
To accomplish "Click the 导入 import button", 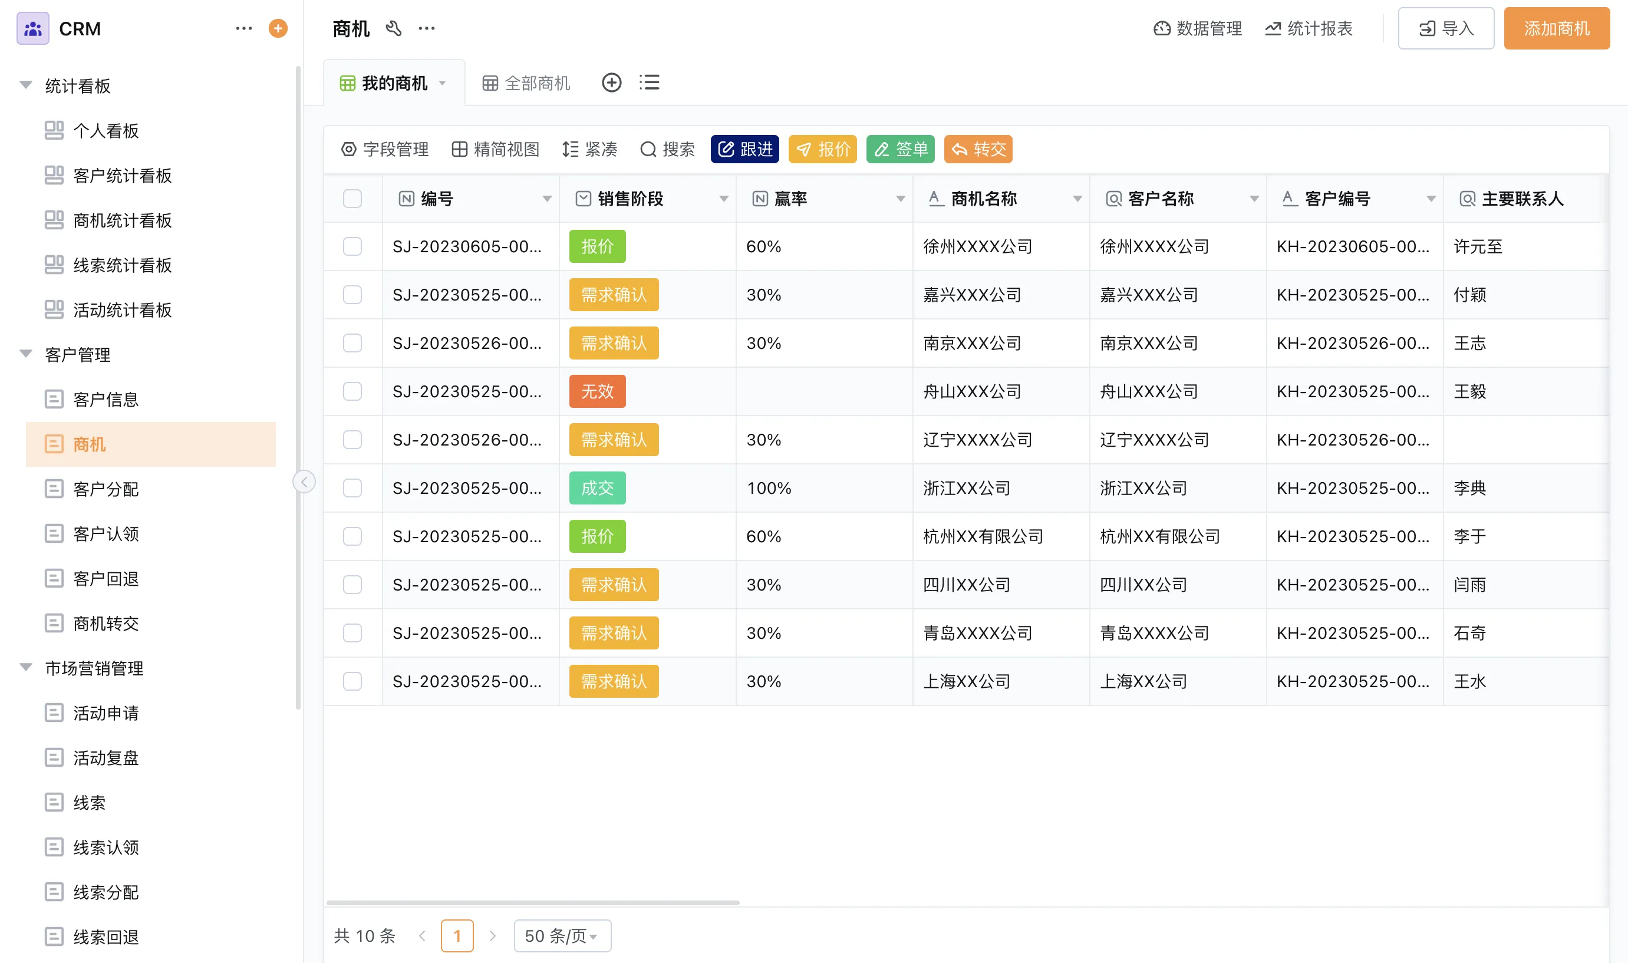I will [x=1446, y=28].
